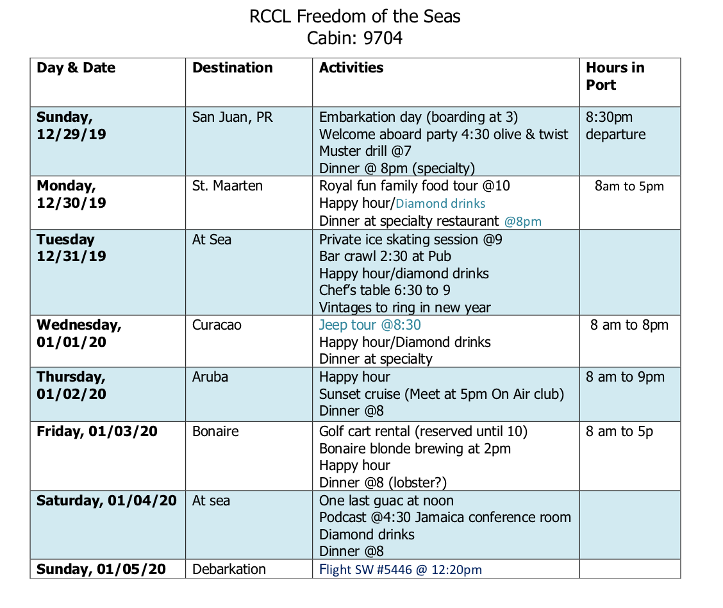Click the '@8pm' blue text on Monday

[523, 221]
